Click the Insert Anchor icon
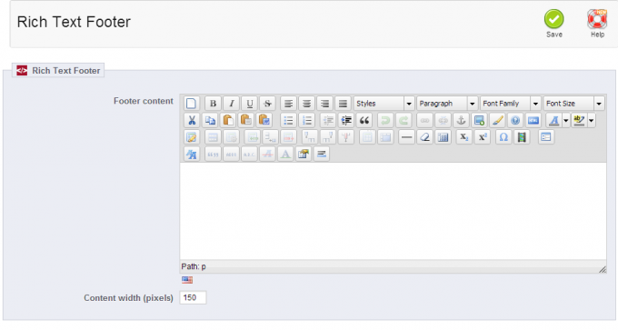Image resolution: width=618 pixels, height=330 pixels. point(461,120)
